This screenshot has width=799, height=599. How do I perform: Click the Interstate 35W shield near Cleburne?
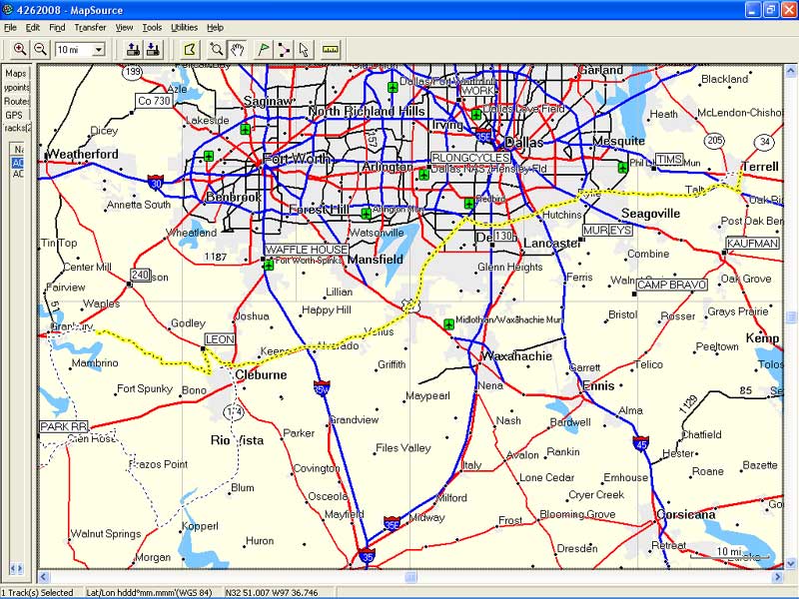click(322, 388)
